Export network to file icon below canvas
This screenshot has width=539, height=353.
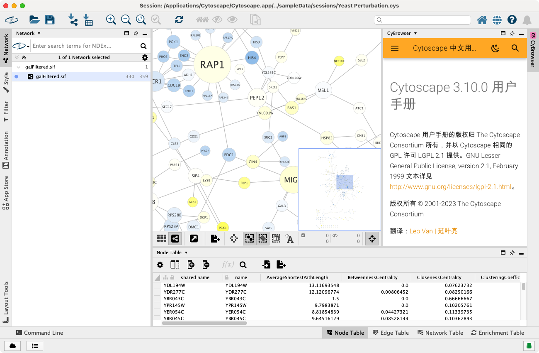(x=215, y=238)
